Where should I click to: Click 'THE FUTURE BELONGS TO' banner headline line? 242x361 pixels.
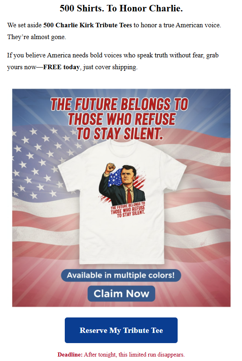[x=119, y=104]
